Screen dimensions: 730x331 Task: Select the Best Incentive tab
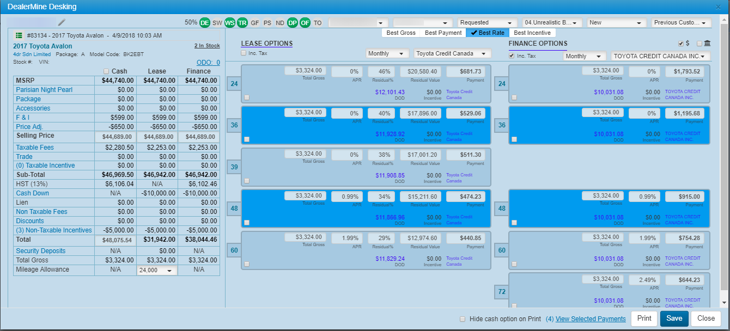(x=532, y=33)
